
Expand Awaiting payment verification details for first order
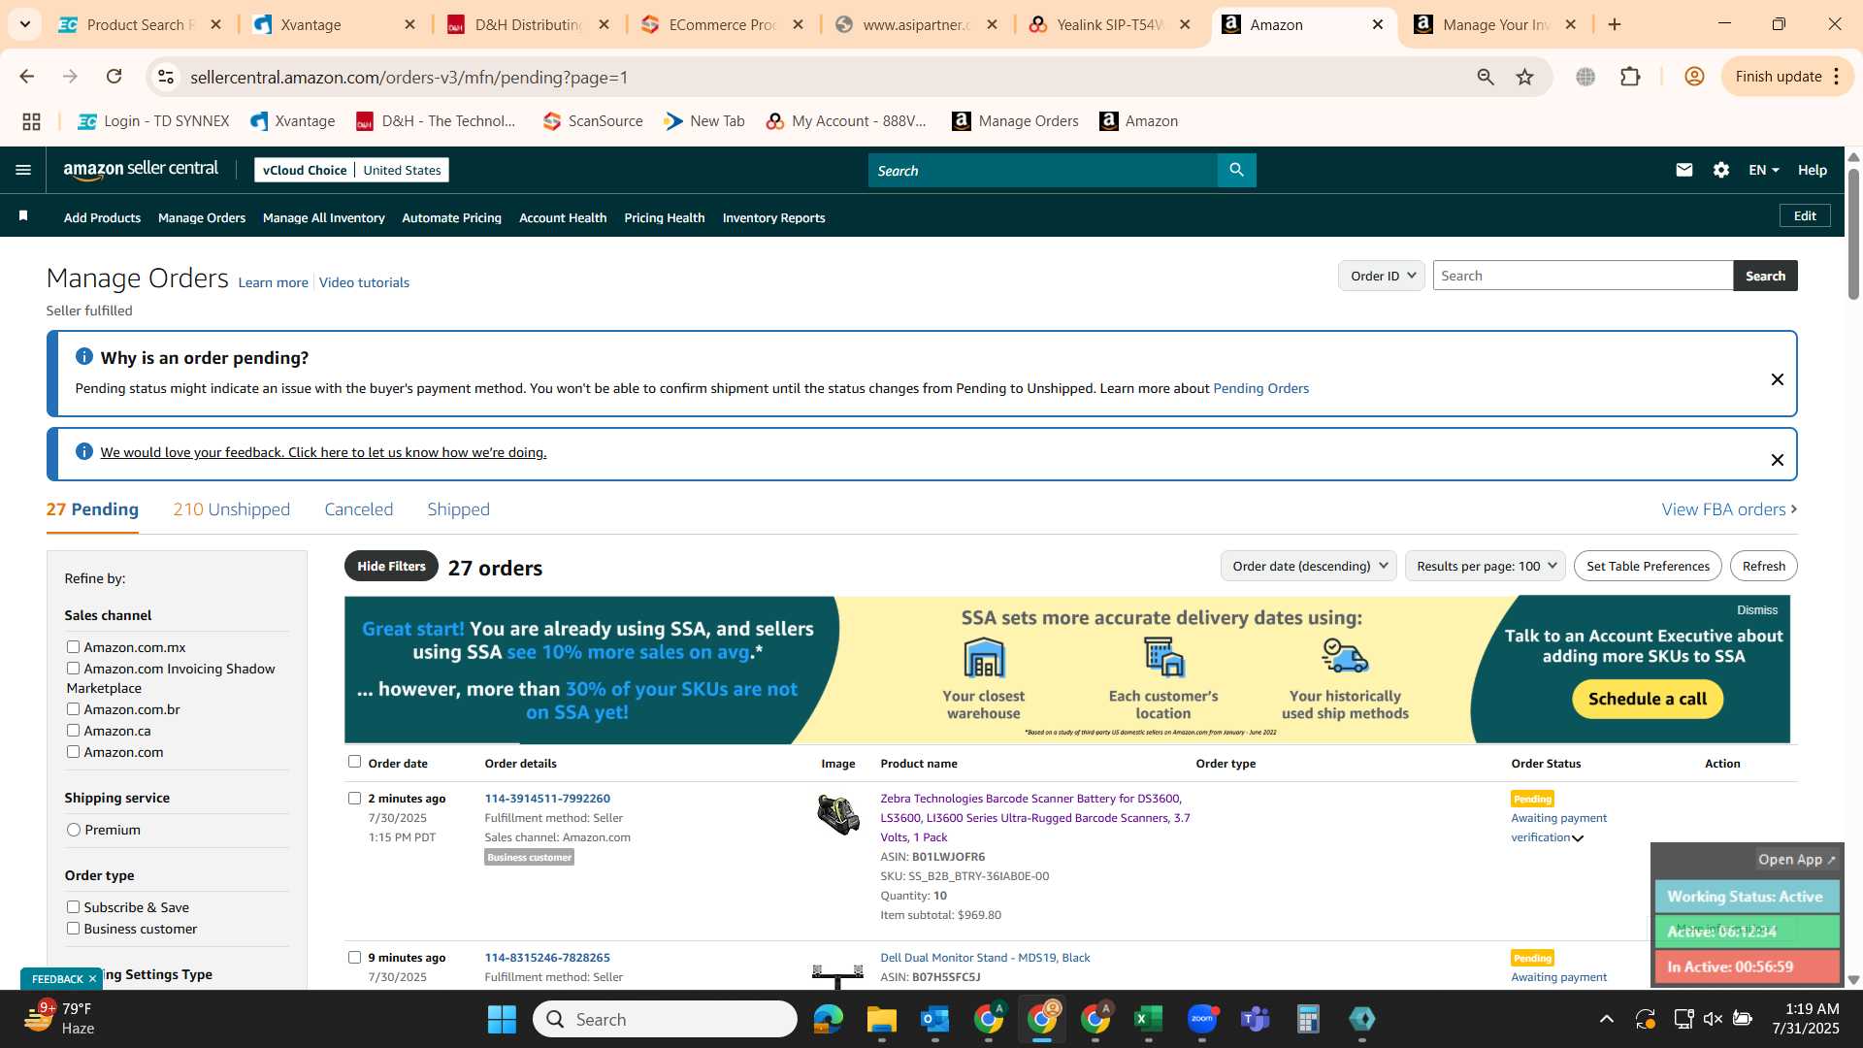pyautogui.click(x=1578, y=838)
